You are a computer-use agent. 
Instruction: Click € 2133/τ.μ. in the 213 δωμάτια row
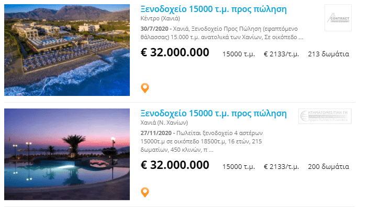(x=282, y=54)
